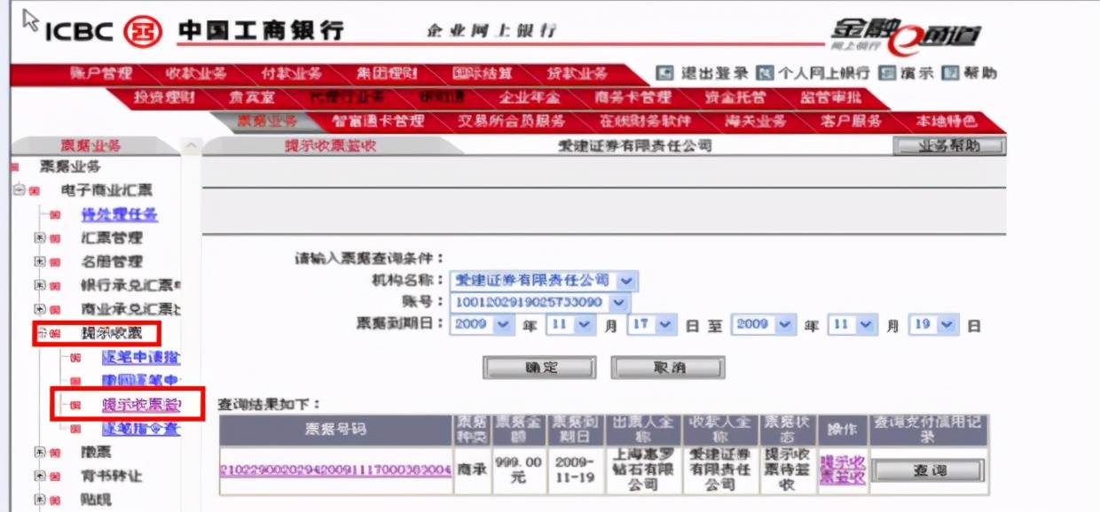The height and width of the screenshot is (512, 1100).
Task: Expand the 名册管理 tree node
Action: point(39,262)
